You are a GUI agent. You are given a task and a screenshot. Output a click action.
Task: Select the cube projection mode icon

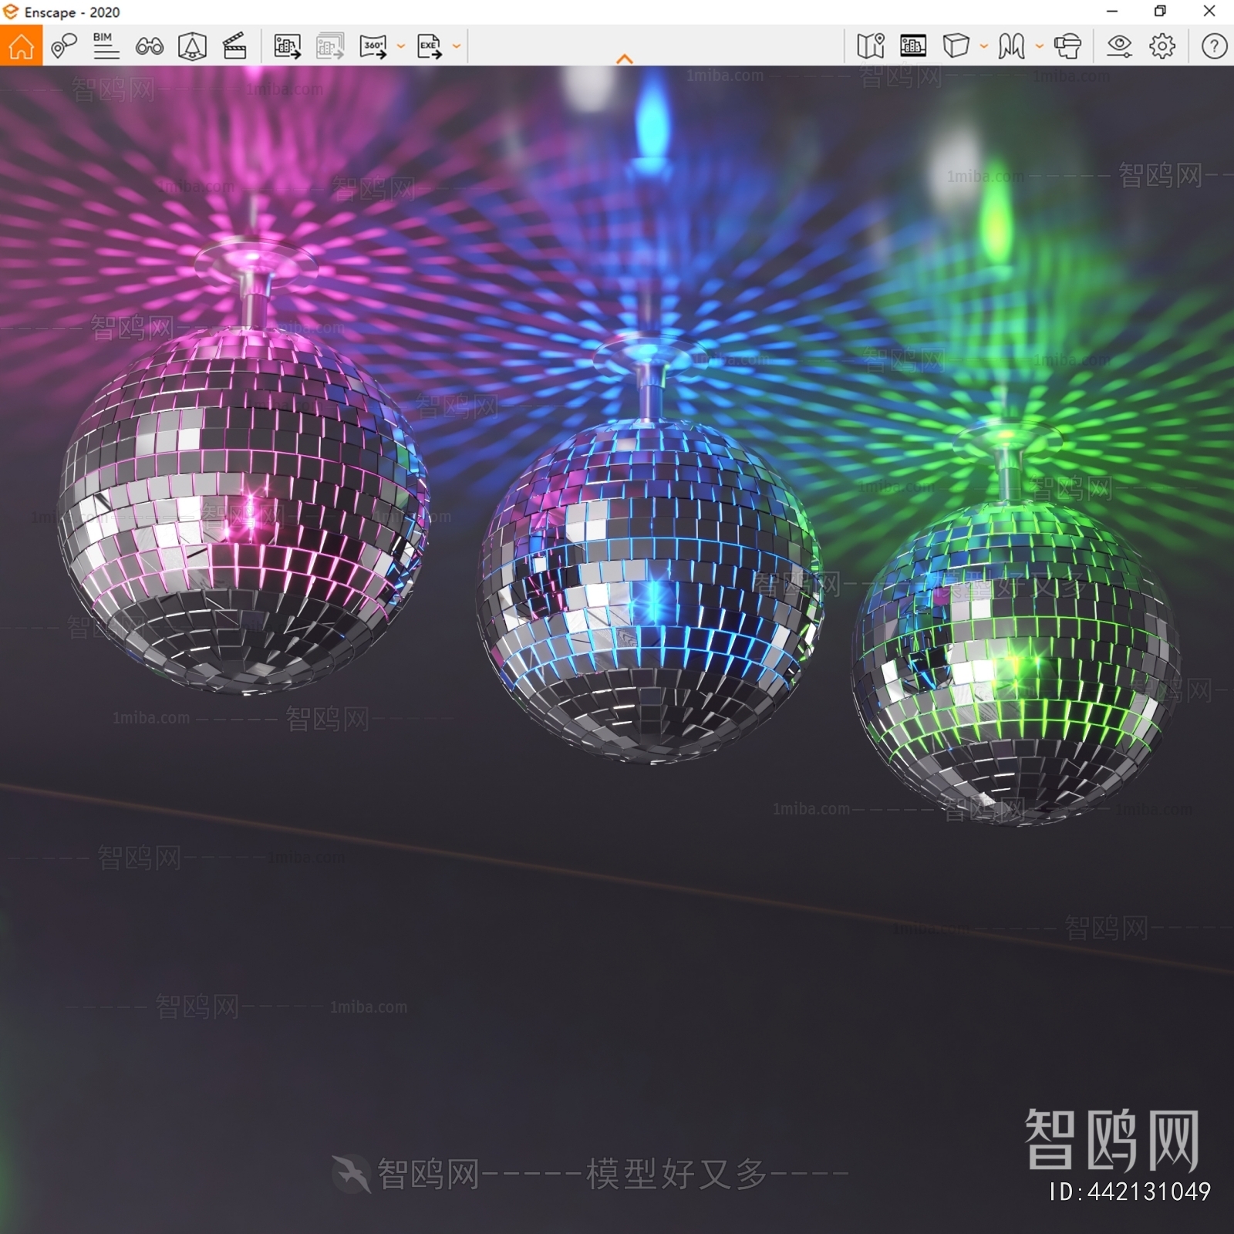point(956,46)
